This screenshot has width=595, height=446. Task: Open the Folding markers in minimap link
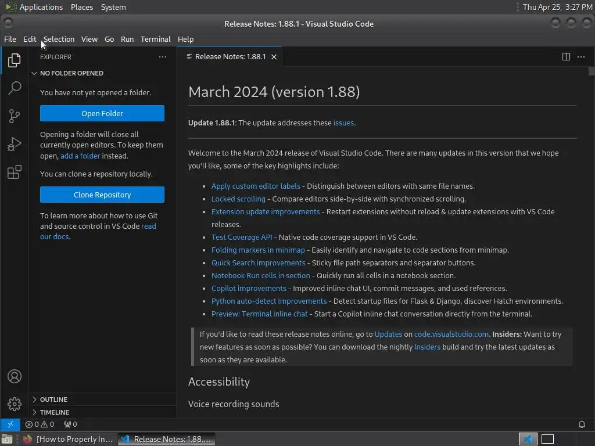point(258,250)
